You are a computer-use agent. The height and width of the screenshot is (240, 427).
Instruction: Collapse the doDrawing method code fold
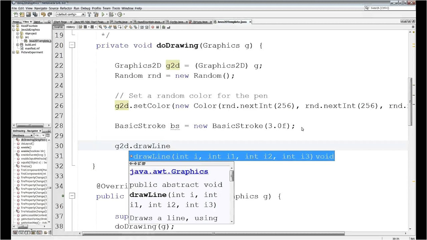click(x=72, y=45)
